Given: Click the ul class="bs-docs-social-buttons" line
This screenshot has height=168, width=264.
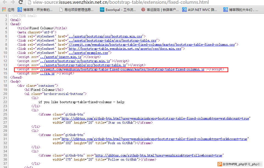Looking at the screenshot, I should (55, 94).
